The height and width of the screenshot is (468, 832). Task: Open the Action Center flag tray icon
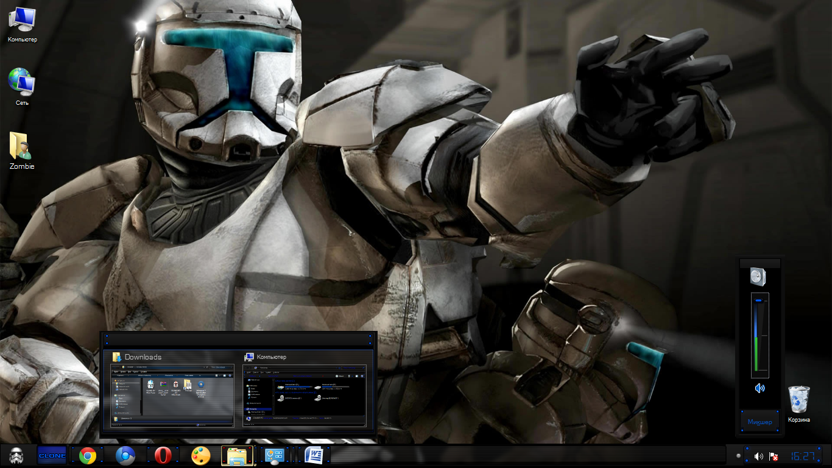pyautogui.click(x=774, y=456)
